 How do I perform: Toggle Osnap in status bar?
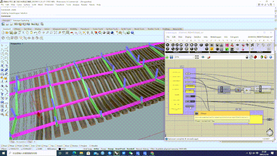pos(111,149)
